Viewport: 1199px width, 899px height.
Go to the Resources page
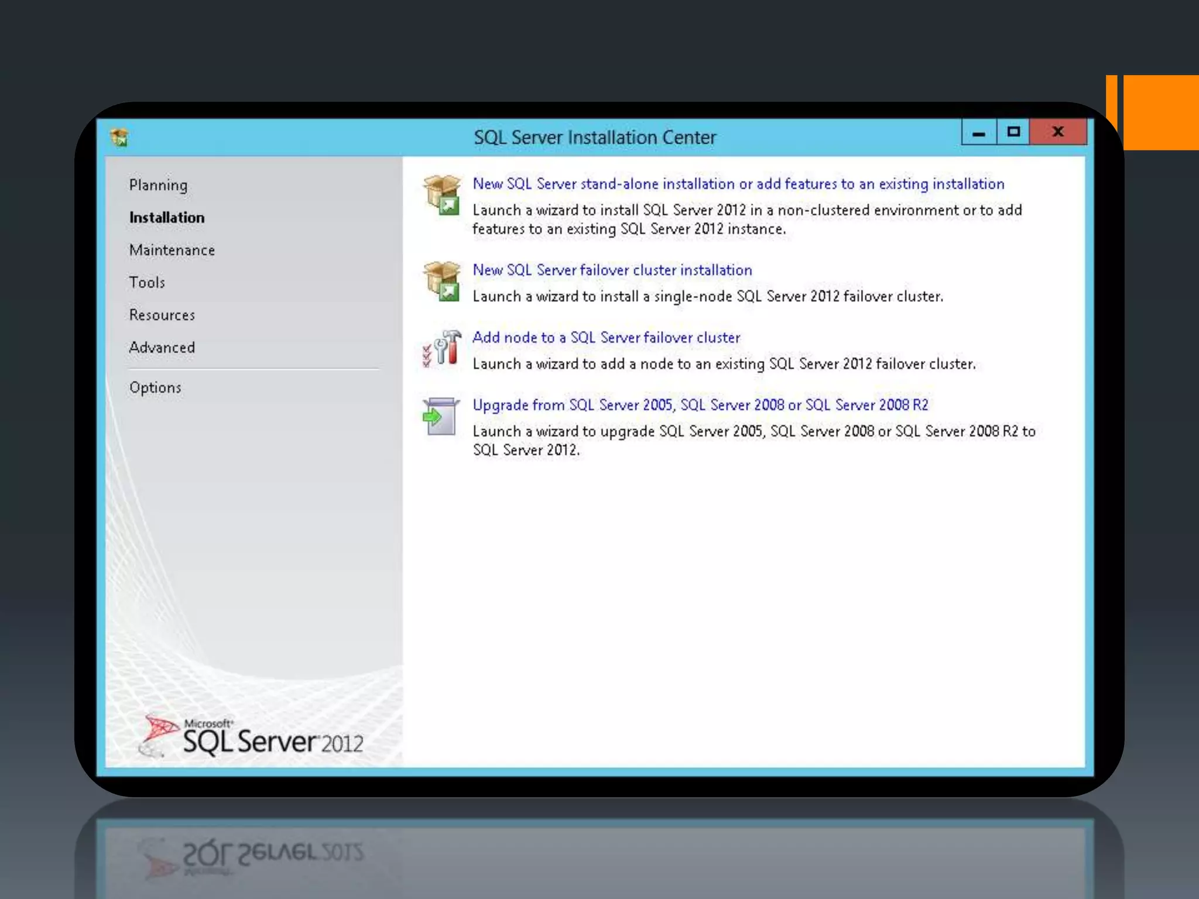click(x=162, y=315)
